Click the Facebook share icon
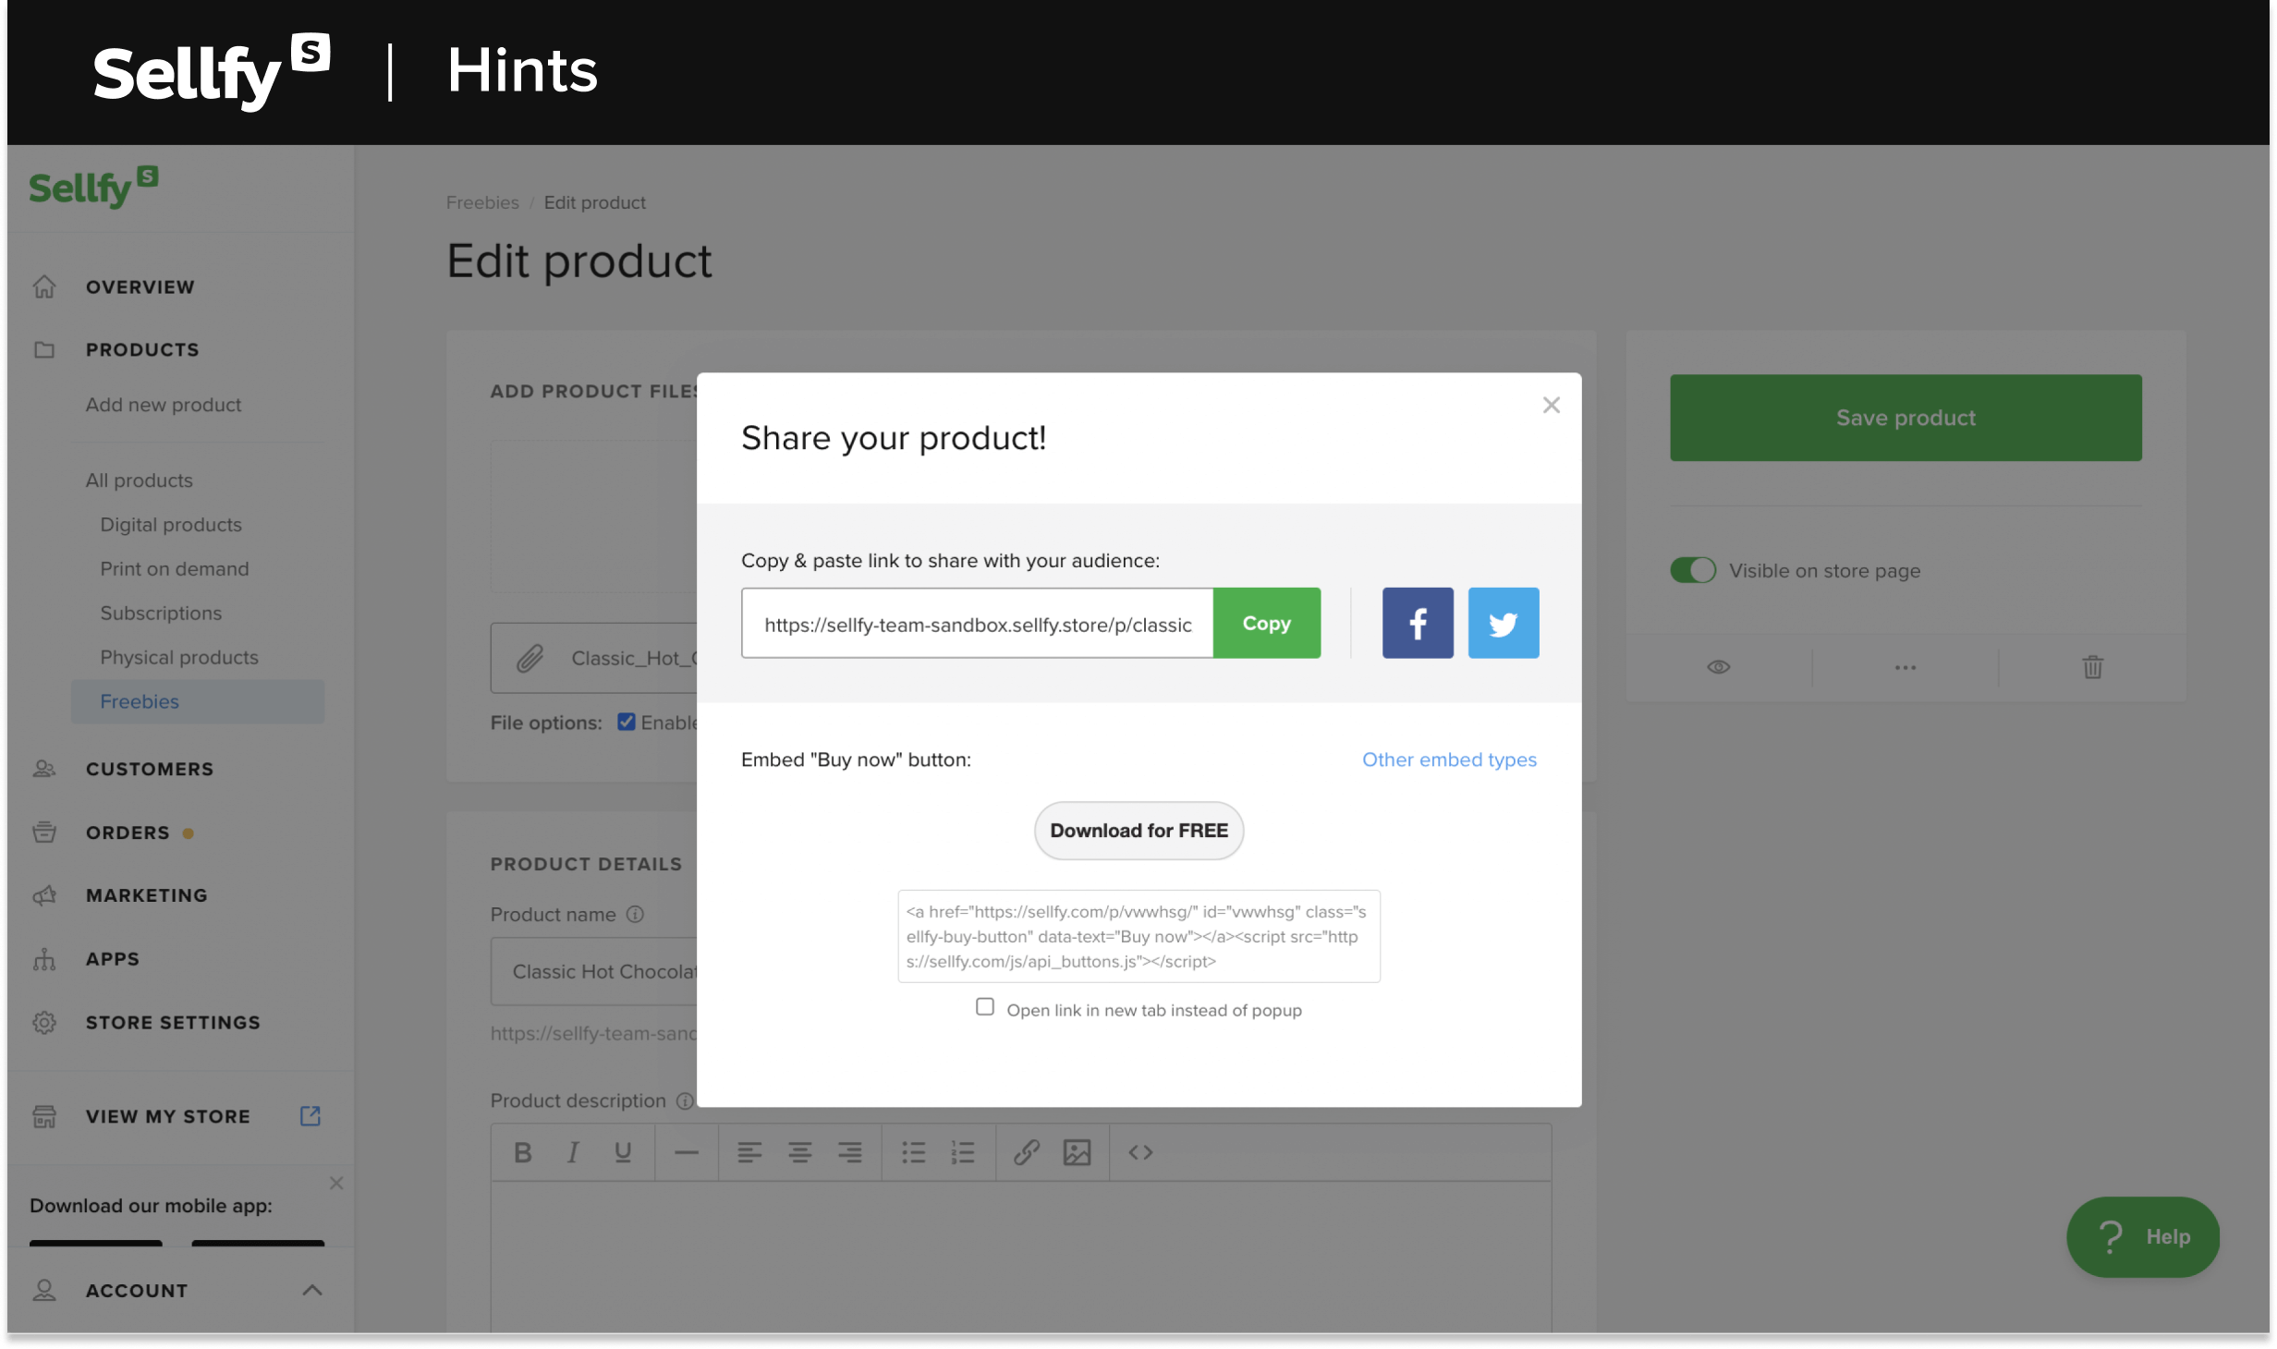 (1418, 623)
